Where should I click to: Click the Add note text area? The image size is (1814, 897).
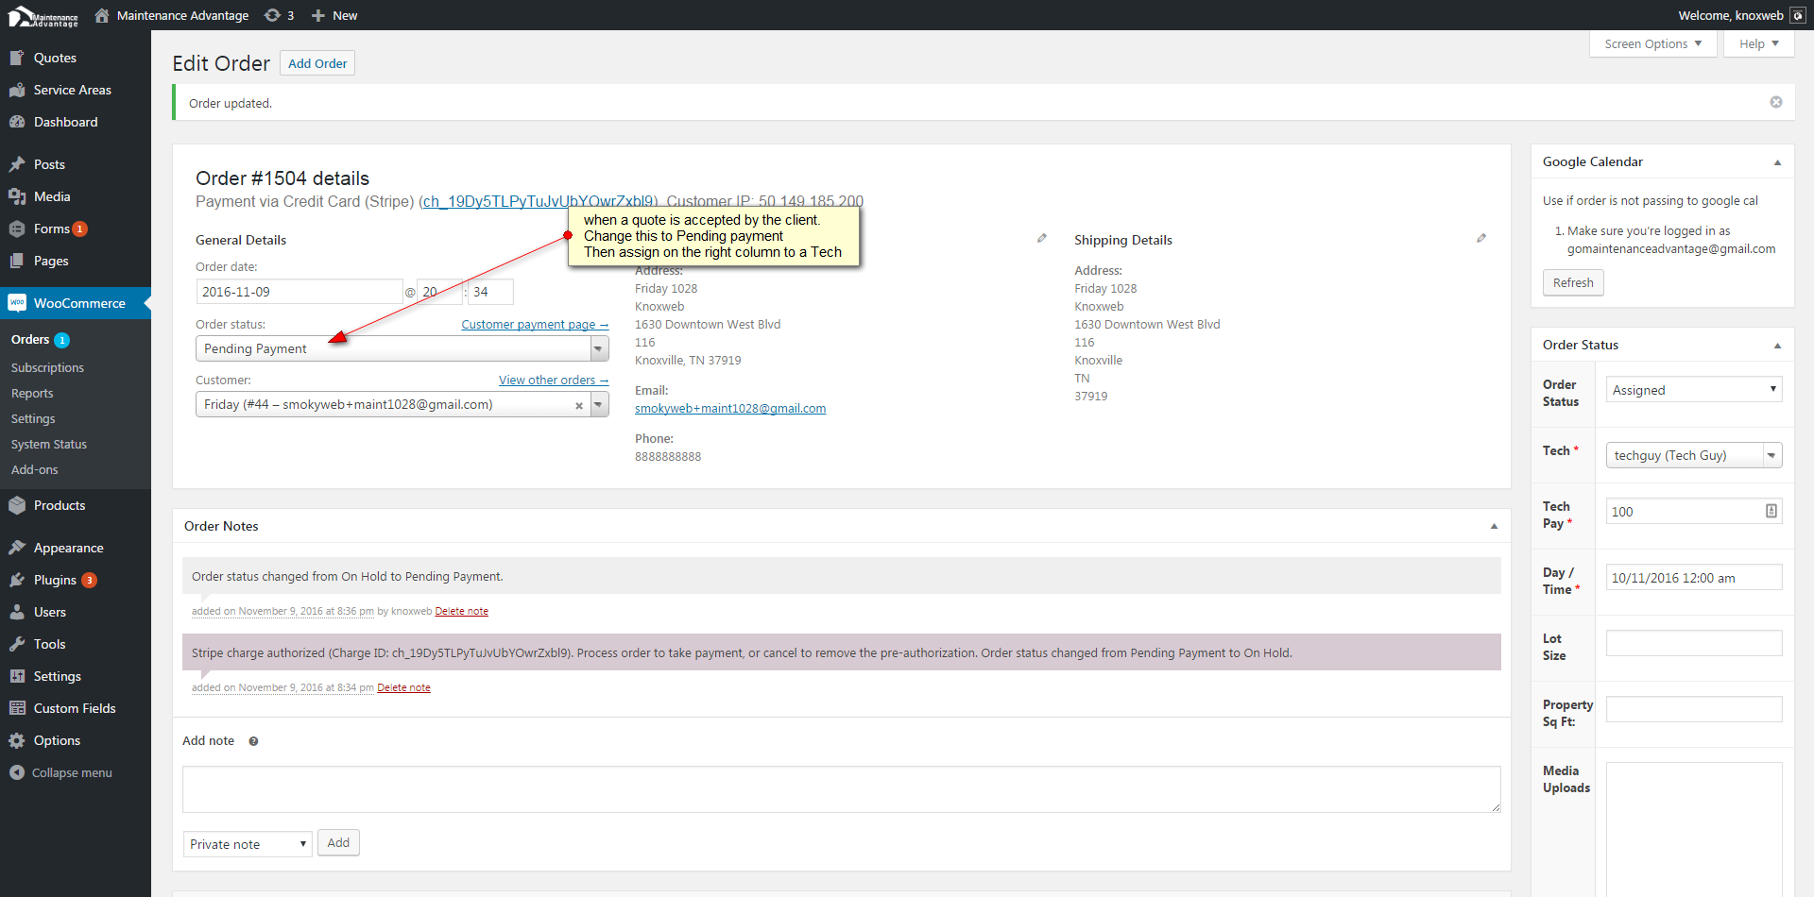(x=841, y=789)
